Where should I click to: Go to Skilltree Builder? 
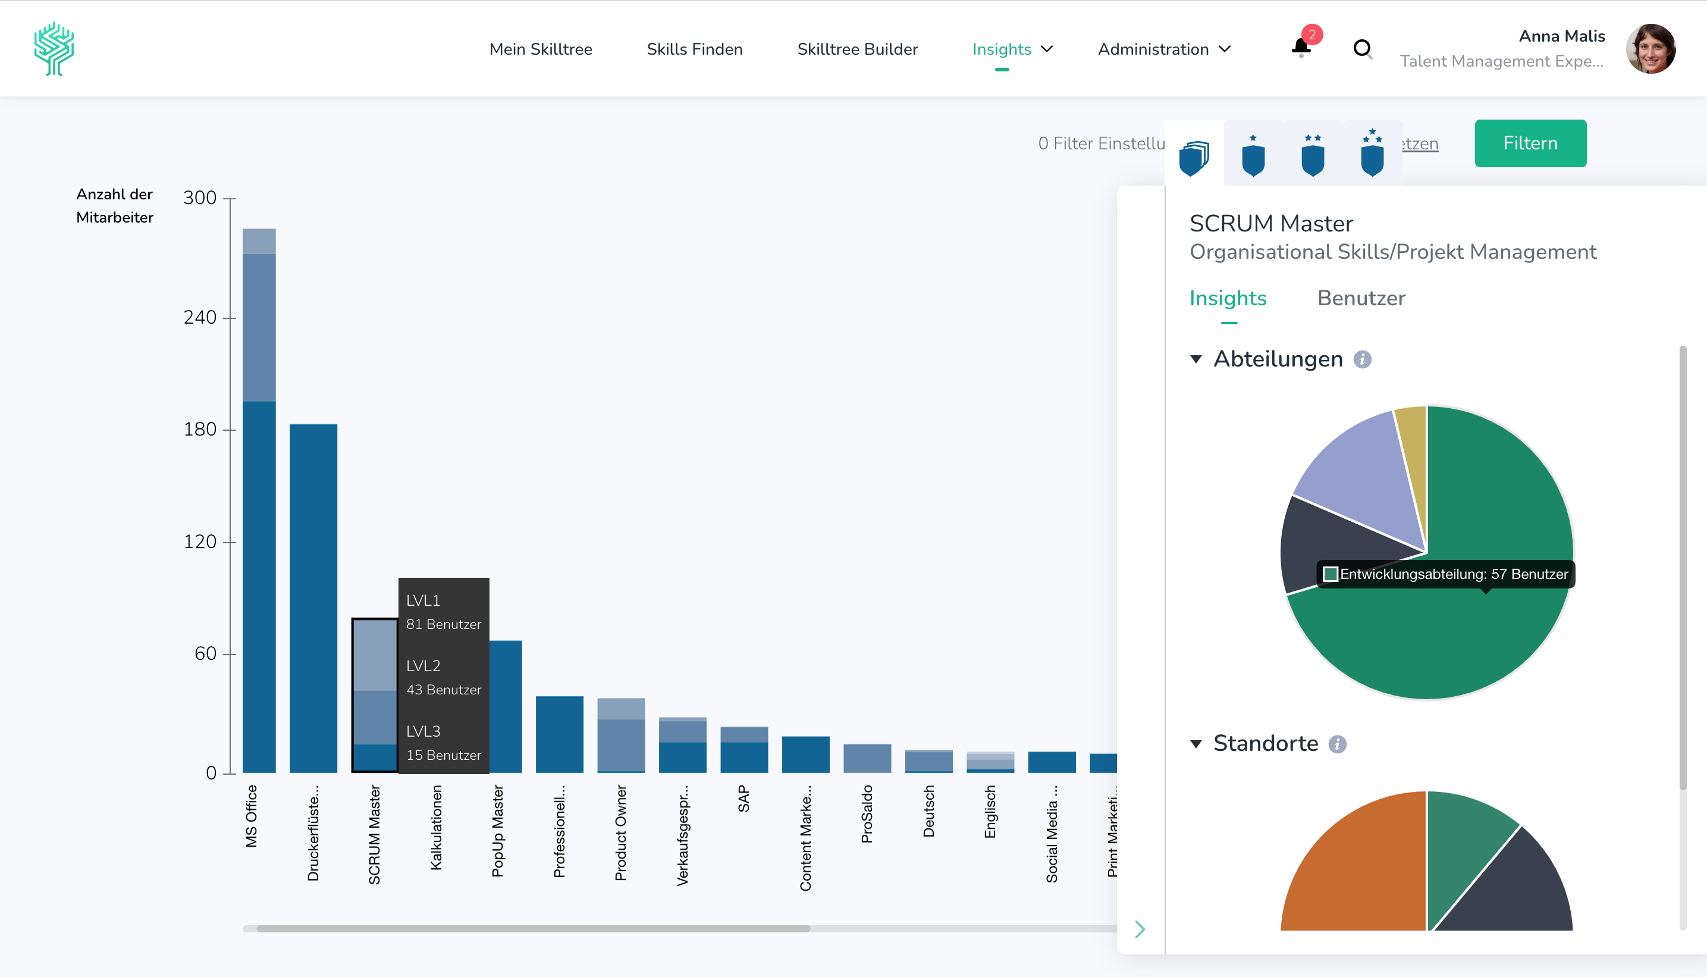pos(857,49)
